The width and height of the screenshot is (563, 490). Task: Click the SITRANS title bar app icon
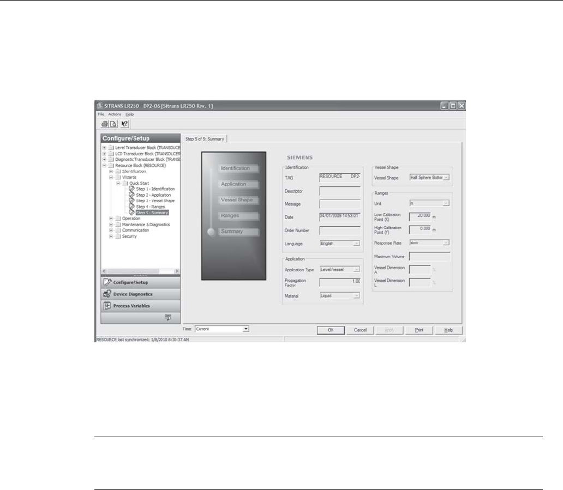coord(100,106)
